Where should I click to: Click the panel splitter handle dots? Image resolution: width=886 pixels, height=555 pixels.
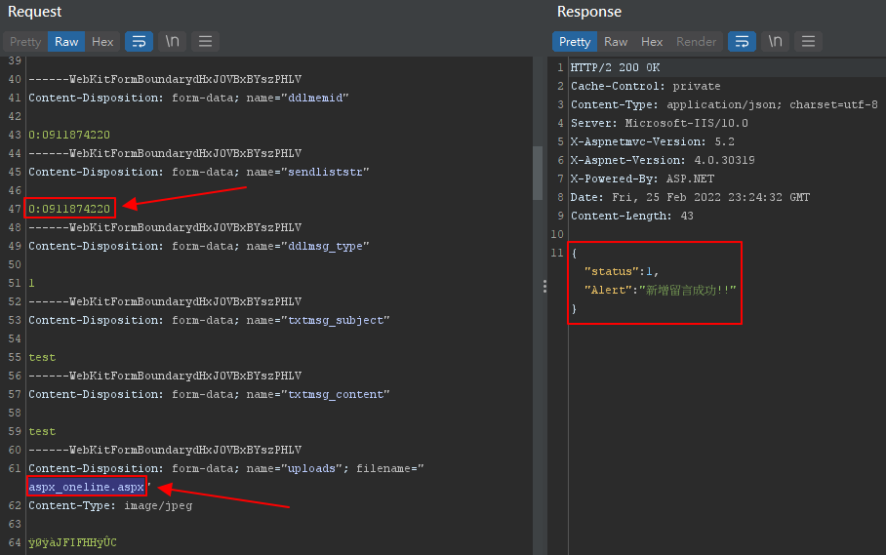pyautogui.click(x=544, y=286)
